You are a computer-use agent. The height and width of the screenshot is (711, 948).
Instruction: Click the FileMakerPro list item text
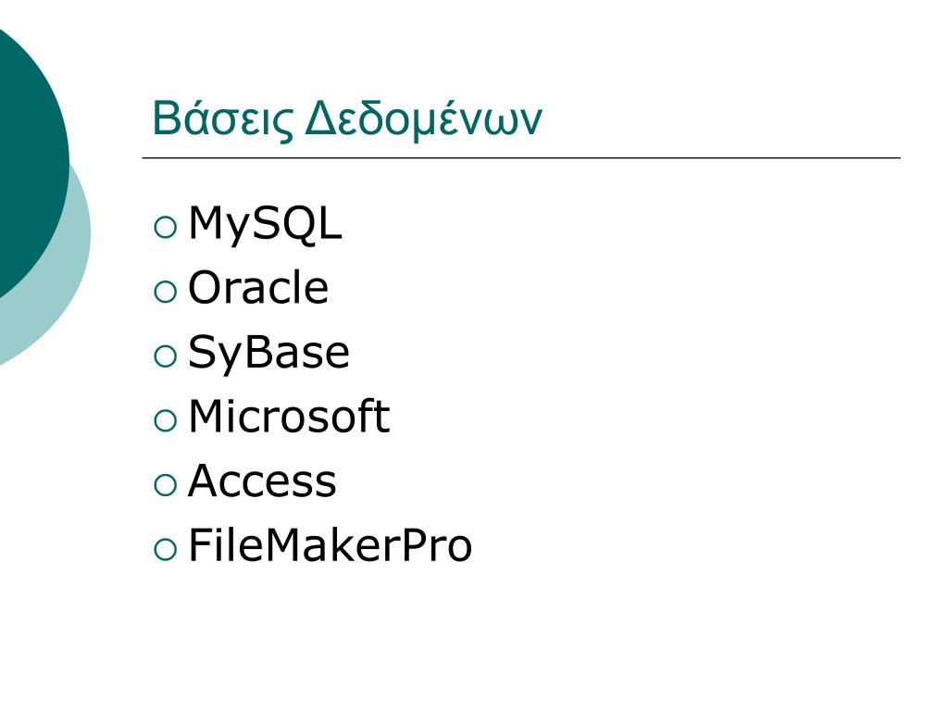pyautogui.click(x=331, y=545)
